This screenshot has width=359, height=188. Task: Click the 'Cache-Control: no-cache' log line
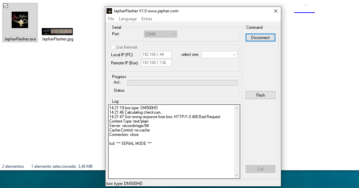[x=129, y=130]
